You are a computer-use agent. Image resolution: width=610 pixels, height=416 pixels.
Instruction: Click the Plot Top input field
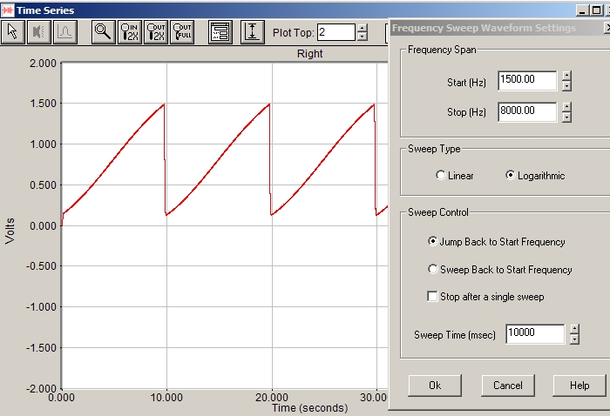point(336,32)
